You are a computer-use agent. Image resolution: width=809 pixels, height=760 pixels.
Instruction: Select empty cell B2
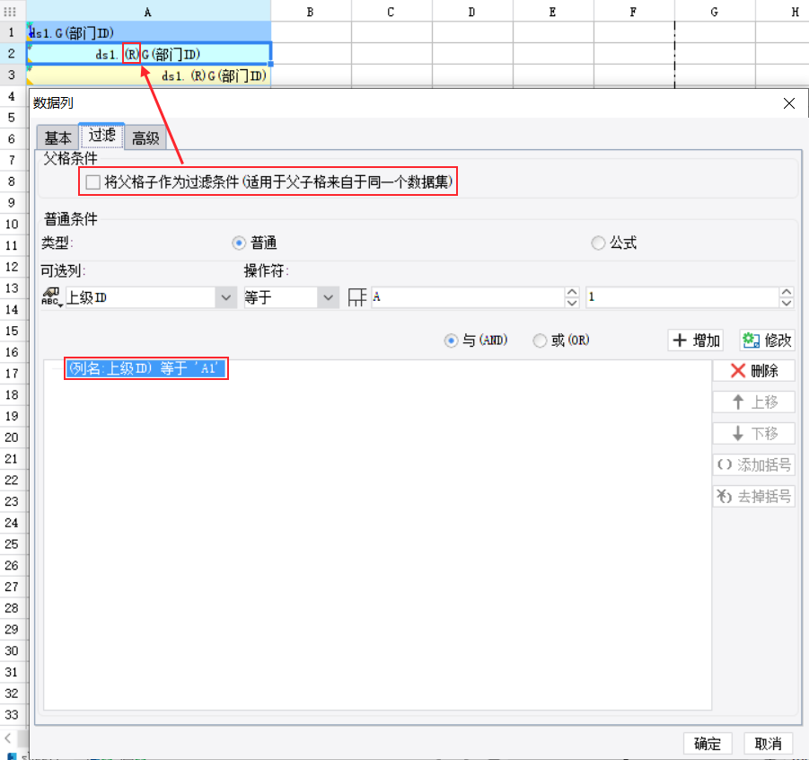[311, 54]
